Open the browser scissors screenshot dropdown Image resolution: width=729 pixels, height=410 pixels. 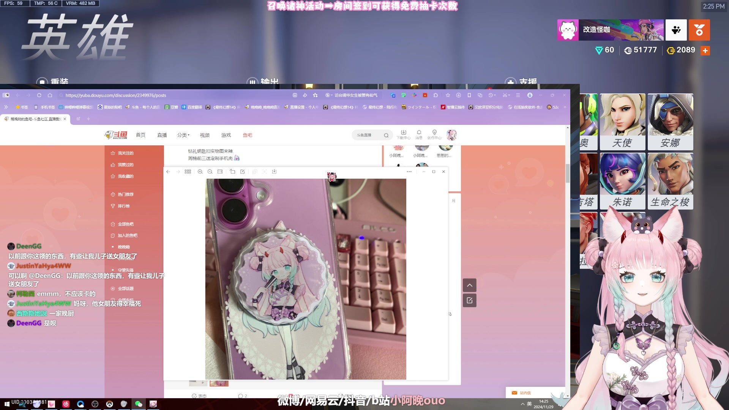tap(507, 95)
